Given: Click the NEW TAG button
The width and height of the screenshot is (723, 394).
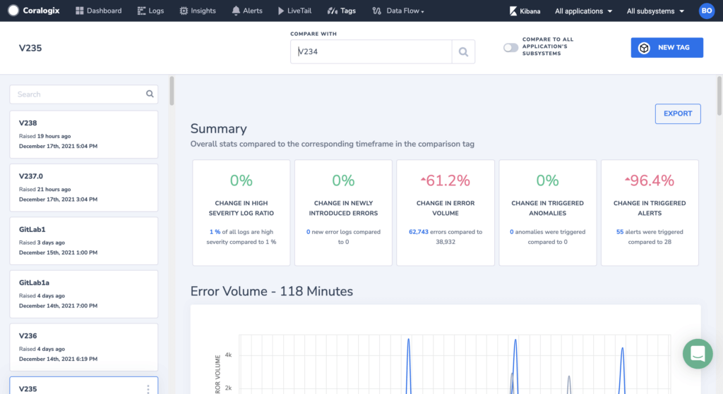Looking at the screenshot, I should pos(667,47).
